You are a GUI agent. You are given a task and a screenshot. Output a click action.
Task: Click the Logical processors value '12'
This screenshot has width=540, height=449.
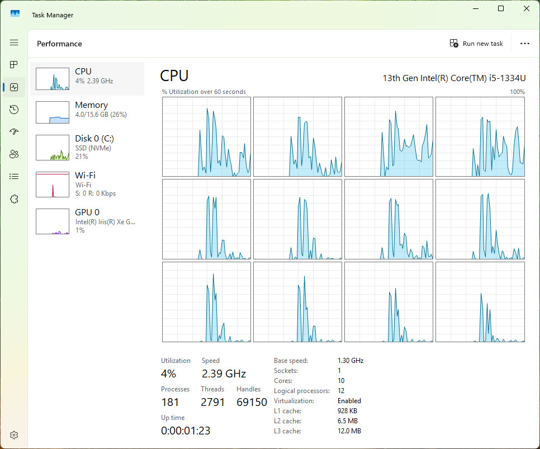pyautogui.click(x=341, y=390)
